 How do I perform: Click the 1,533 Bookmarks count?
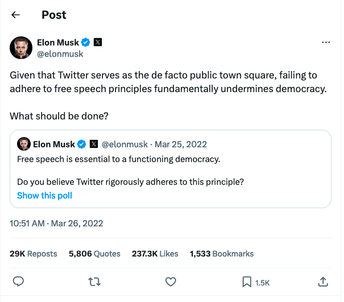tap(222, 254)
